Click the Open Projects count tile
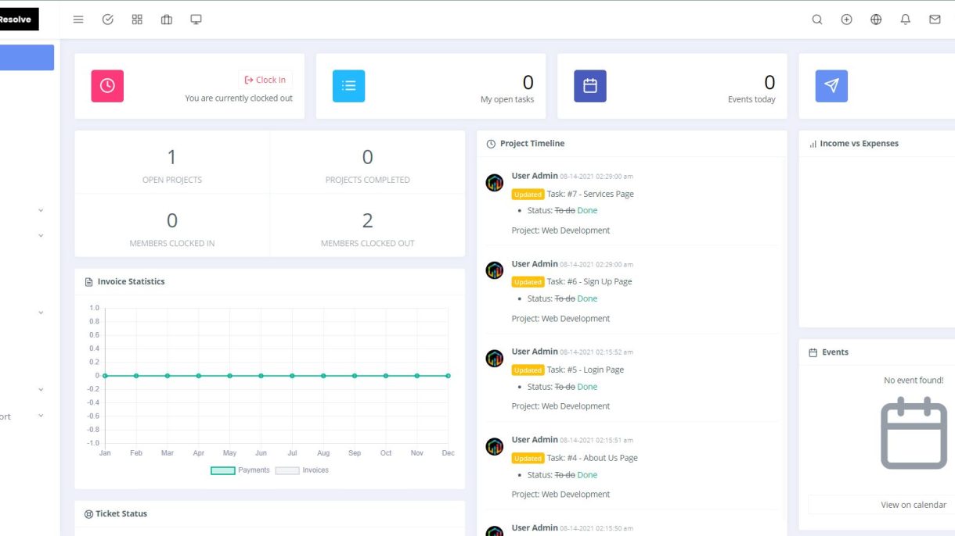 click(172, 164)
